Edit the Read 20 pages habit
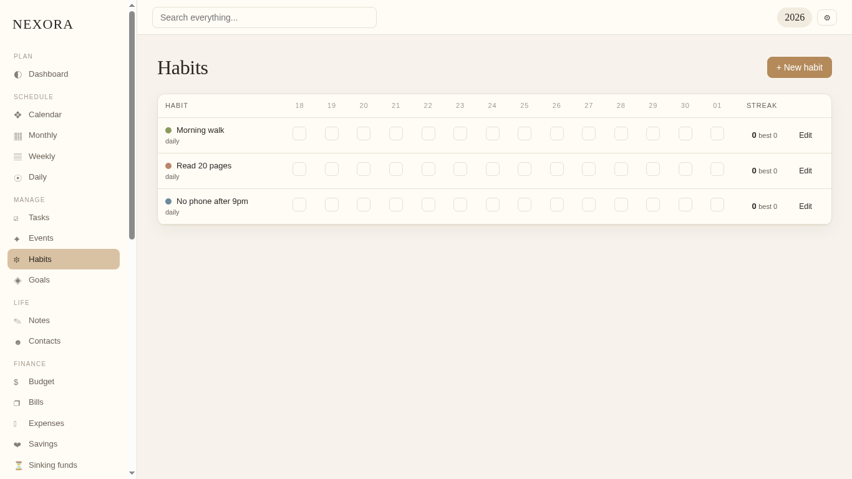852x479 pixels. pos(805,171)
